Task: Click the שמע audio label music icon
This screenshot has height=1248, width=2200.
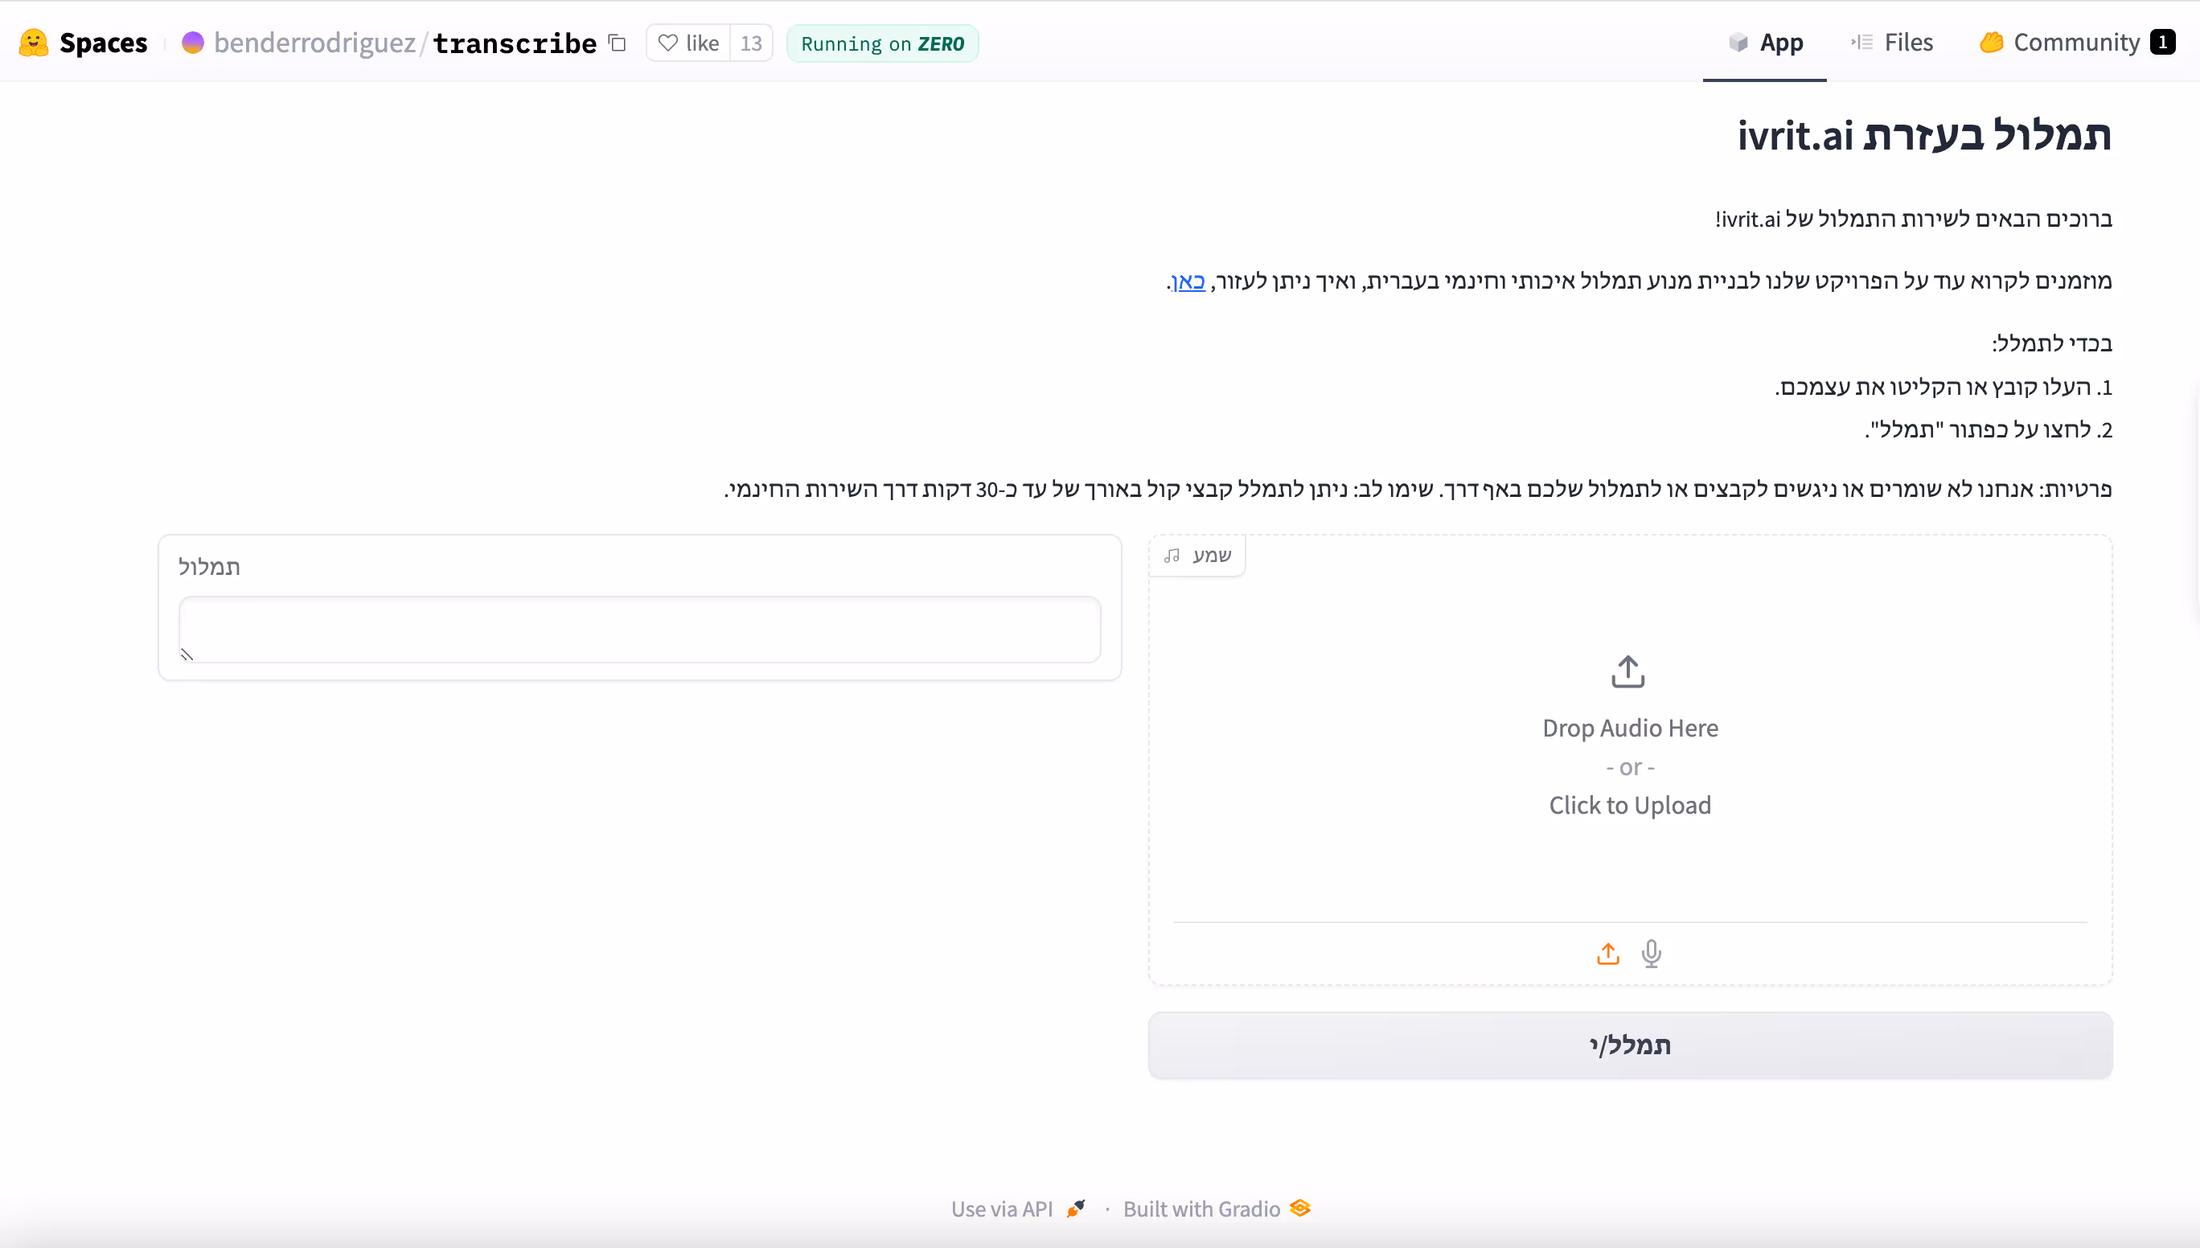Action: coord(1172,556)
